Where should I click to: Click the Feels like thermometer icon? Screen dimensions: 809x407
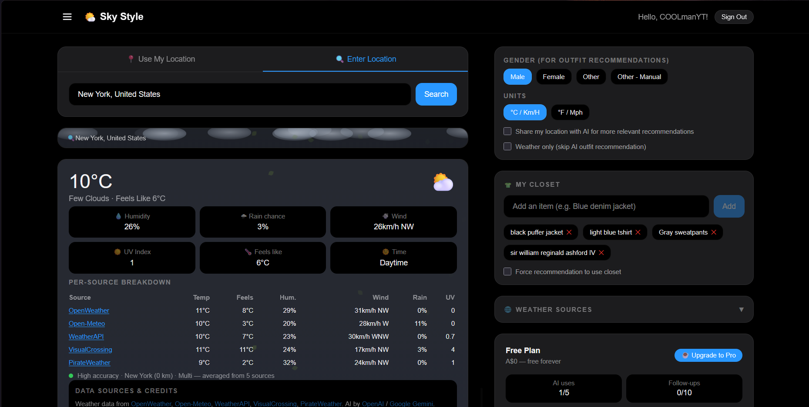coord(248,252)
